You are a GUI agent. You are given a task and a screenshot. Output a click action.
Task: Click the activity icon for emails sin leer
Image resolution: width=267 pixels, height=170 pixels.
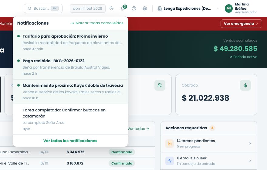tap(170, 161)
